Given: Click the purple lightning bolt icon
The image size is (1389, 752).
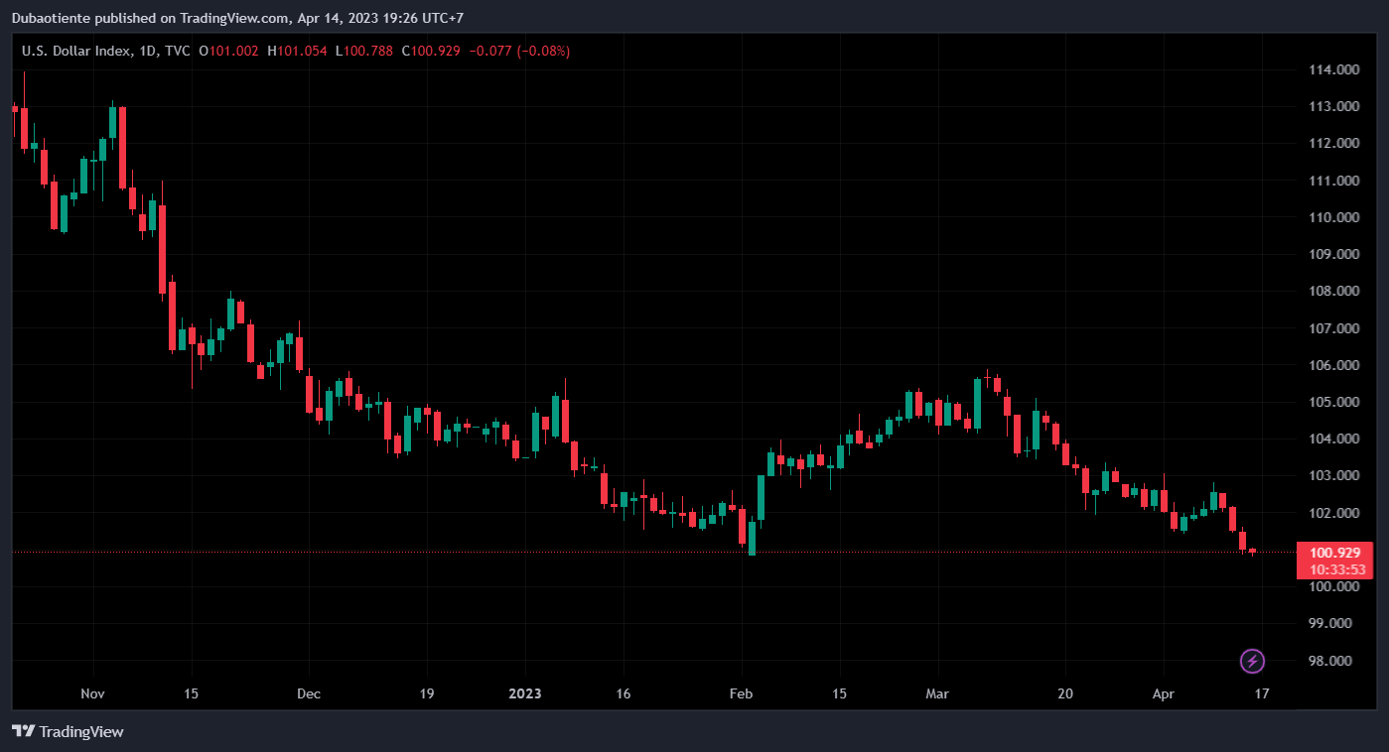Looking at the screenshot, I should pyautogui.click(x=1253, y=660).
